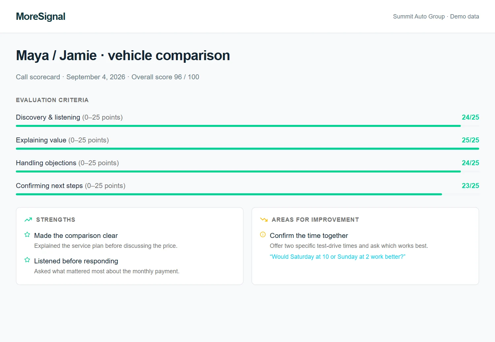Click the Confirming next steps progress bar

(247, 194)
